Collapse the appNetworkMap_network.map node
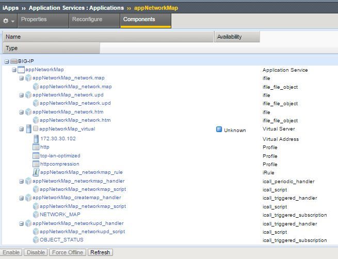 click(x=21, y=78)
